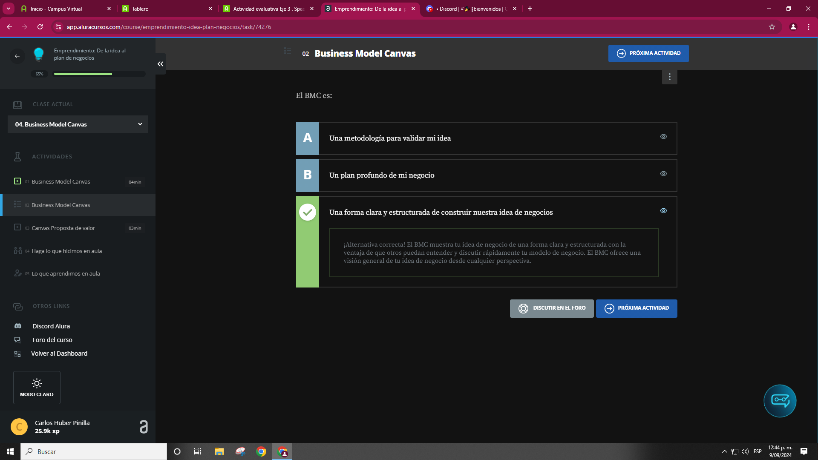Click the Otros Links chain icon
Viewport: 818px width, 460px height.
pos(17,306)
